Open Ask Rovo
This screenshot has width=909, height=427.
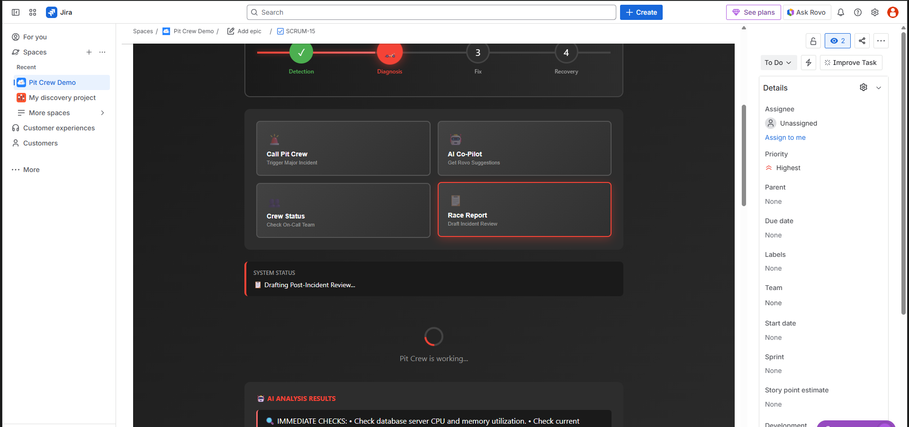tap(806, 12)
